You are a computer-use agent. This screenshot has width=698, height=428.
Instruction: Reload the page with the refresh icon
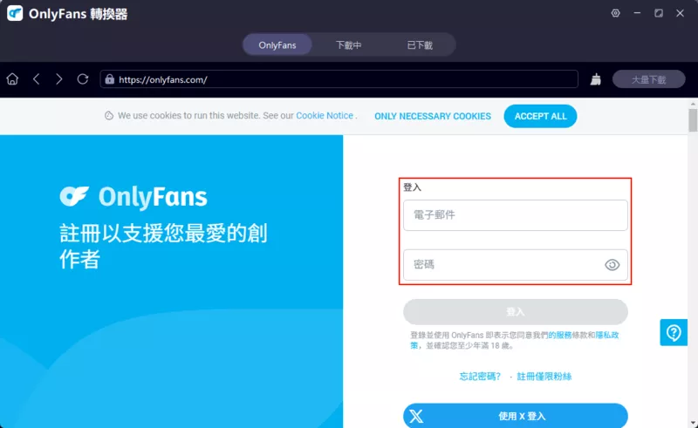[x=82, y=79]
